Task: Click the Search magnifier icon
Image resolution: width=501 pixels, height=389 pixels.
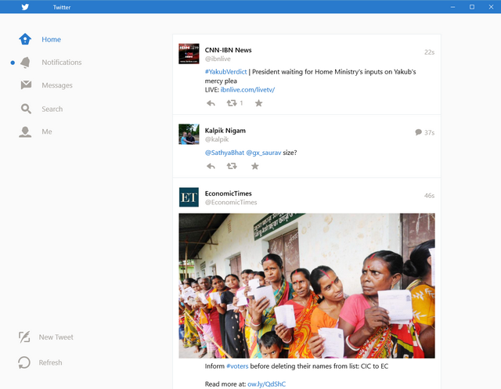Action: pyautogui.click(x=26, y=109)
